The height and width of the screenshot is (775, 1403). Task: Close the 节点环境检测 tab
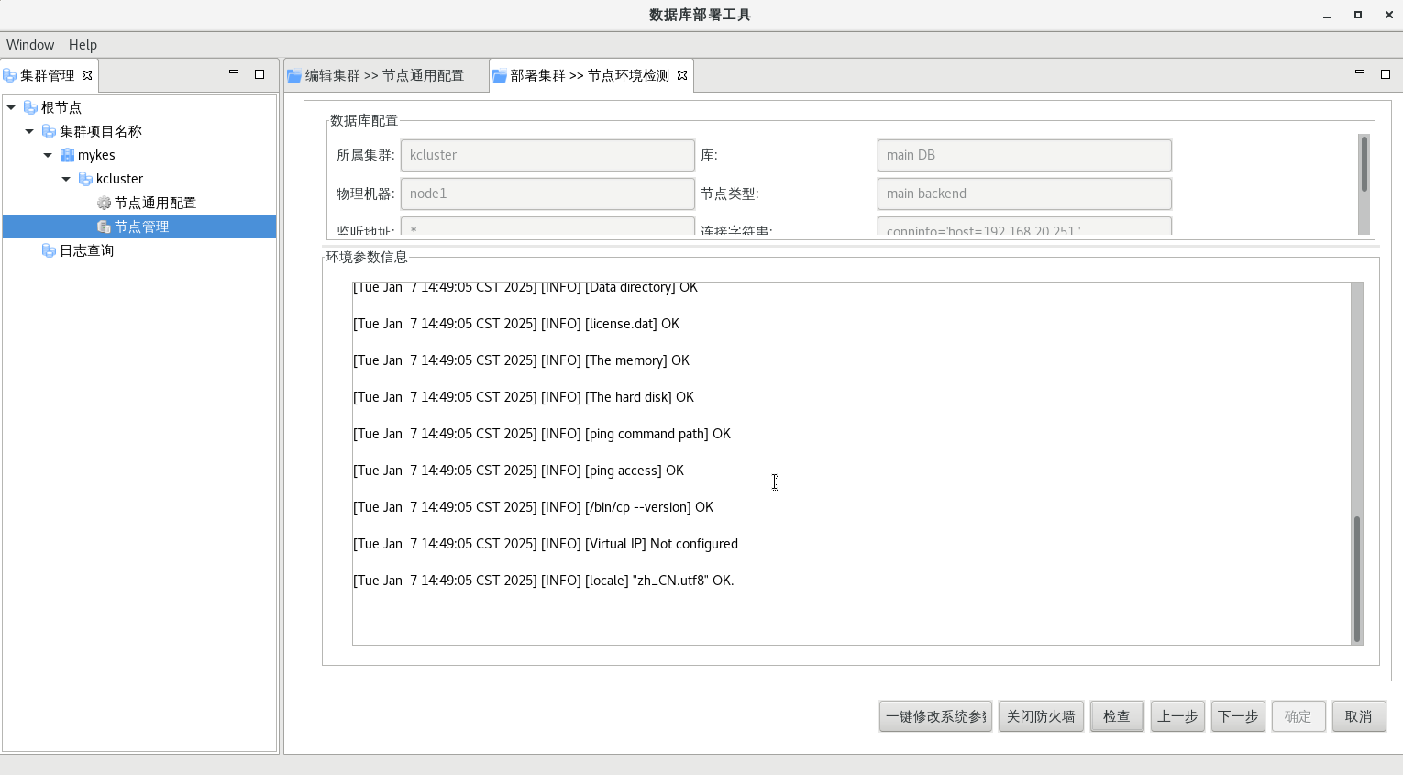tap(682, 75)
